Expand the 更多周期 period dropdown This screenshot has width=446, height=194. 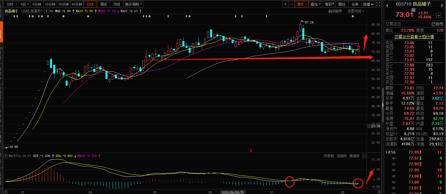coord(133,4)
